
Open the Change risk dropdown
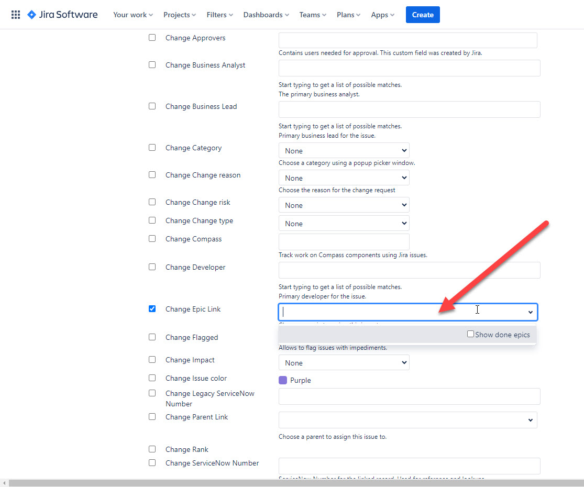pyautogui.click(x=344, y=205)
